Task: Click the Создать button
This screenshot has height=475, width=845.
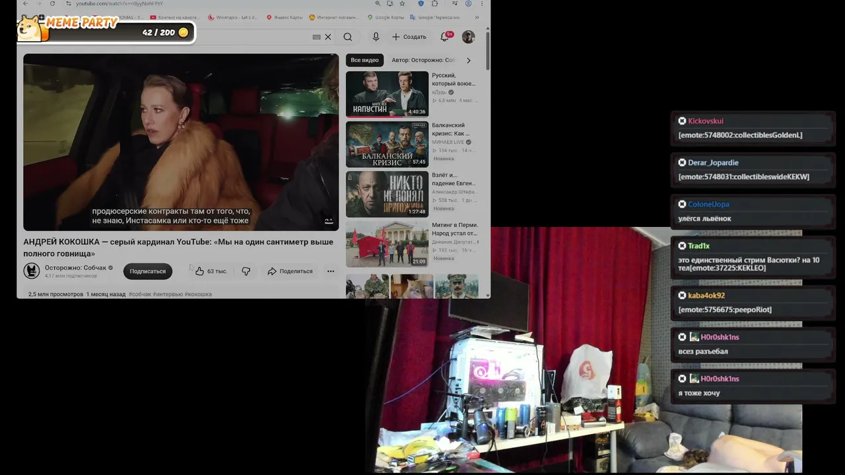Action: [409, 37]
